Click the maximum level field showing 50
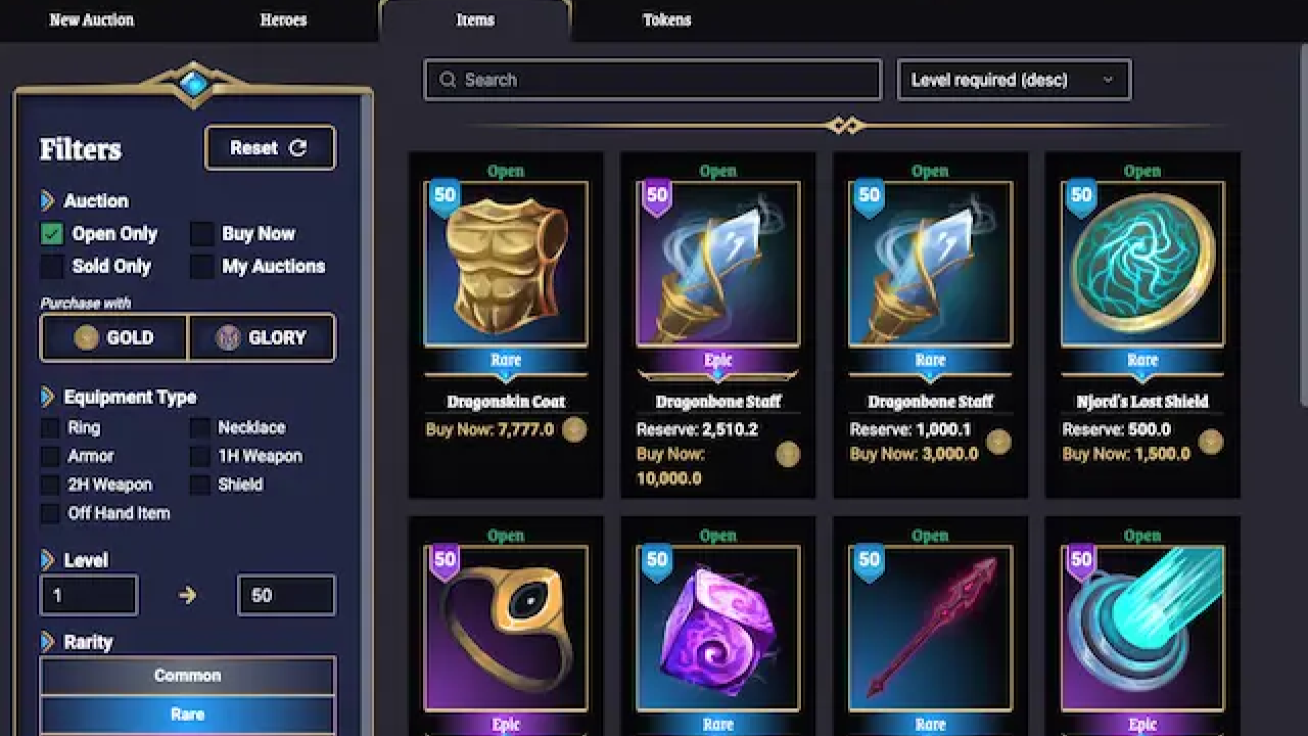1308x736 pixels. click(x=286, y=595)
